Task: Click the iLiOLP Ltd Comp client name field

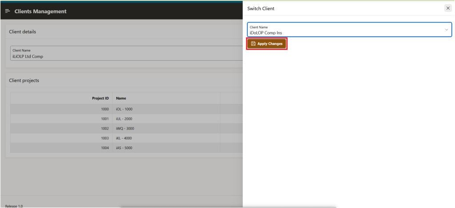Action: (x=127, y=53)
